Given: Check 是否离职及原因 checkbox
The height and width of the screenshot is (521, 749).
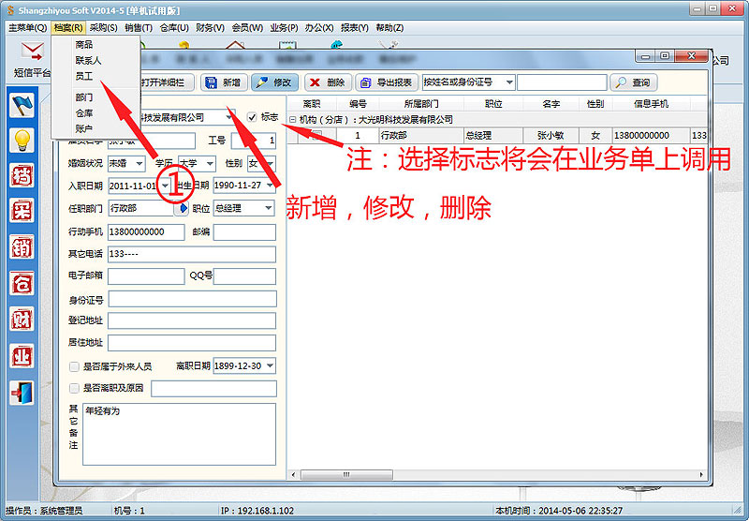Looking at the screenshot, I should [74, 388].
